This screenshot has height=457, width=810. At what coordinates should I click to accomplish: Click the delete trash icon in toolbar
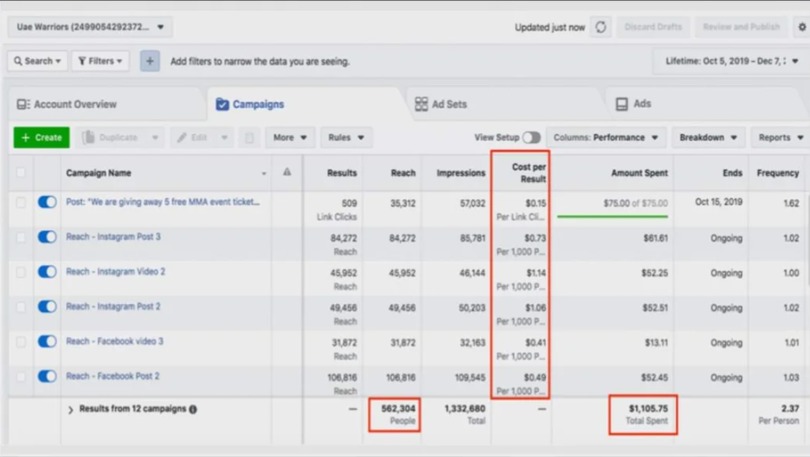(249, 138)
